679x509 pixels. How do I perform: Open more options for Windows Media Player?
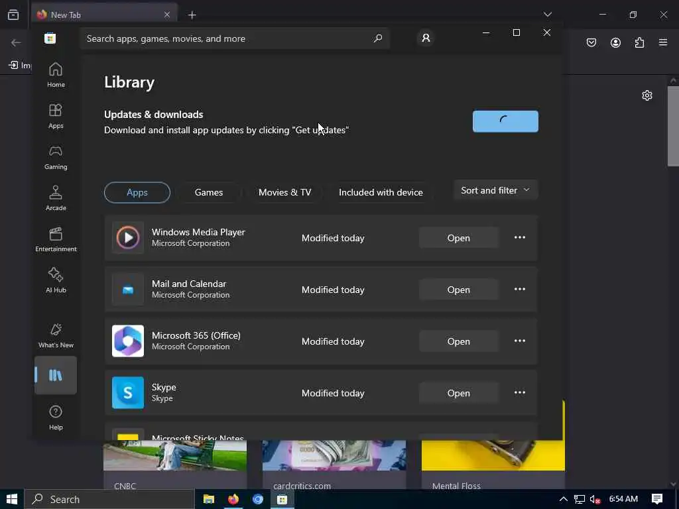[520, 238]
